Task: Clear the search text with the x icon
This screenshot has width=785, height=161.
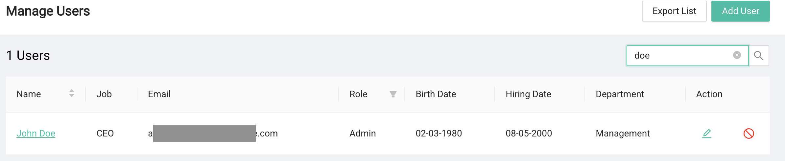Action: [737, 55]
